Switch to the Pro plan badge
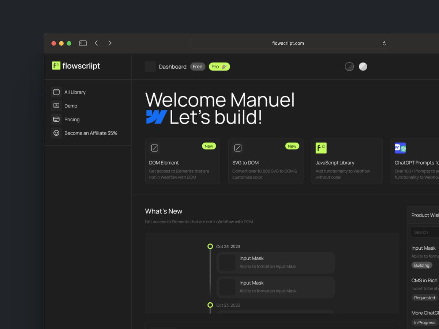439x329 pixels. [219, 67]
